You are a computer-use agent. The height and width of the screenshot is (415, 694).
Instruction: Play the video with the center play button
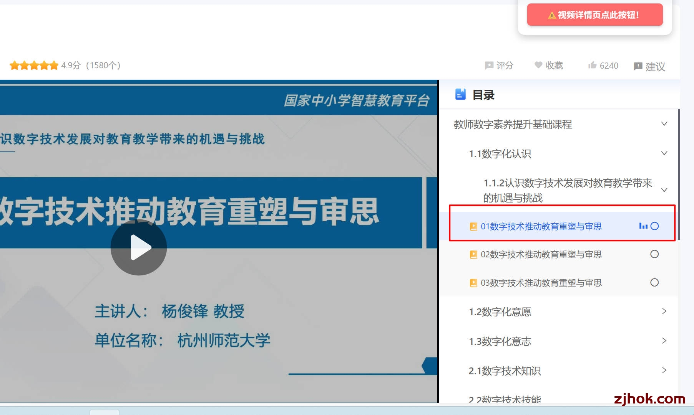point(139,247)
